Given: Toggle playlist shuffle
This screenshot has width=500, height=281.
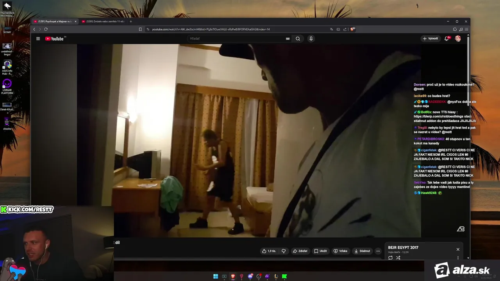Looking at the screenshot, I should [x=398, y=258].
